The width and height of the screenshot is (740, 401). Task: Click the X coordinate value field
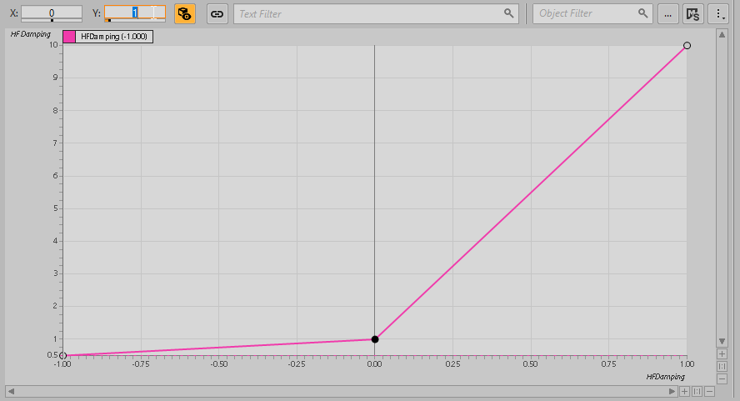pos(52,13)
